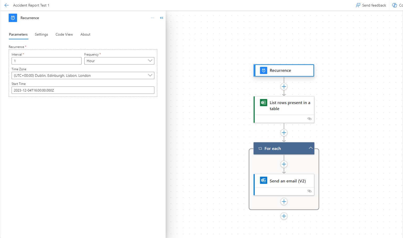Open the Recurrence panel ellipsis menu
Viewport: 403px width, 238px height.
tap(153, 18)
